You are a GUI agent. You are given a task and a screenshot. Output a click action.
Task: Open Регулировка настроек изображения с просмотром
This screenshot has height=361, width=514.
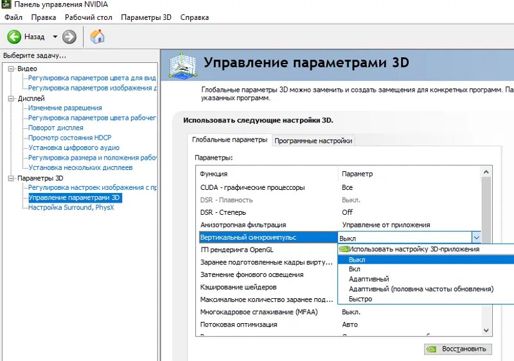[92, 187]
